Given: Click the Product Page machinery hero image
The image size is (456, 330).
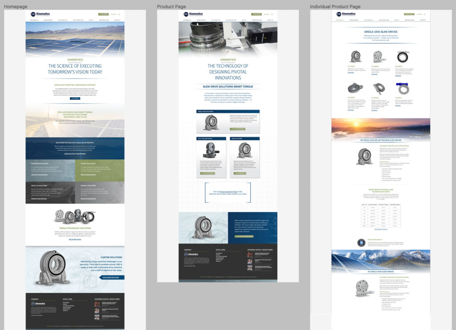Looking at the screenshot, I should point(228,39).
